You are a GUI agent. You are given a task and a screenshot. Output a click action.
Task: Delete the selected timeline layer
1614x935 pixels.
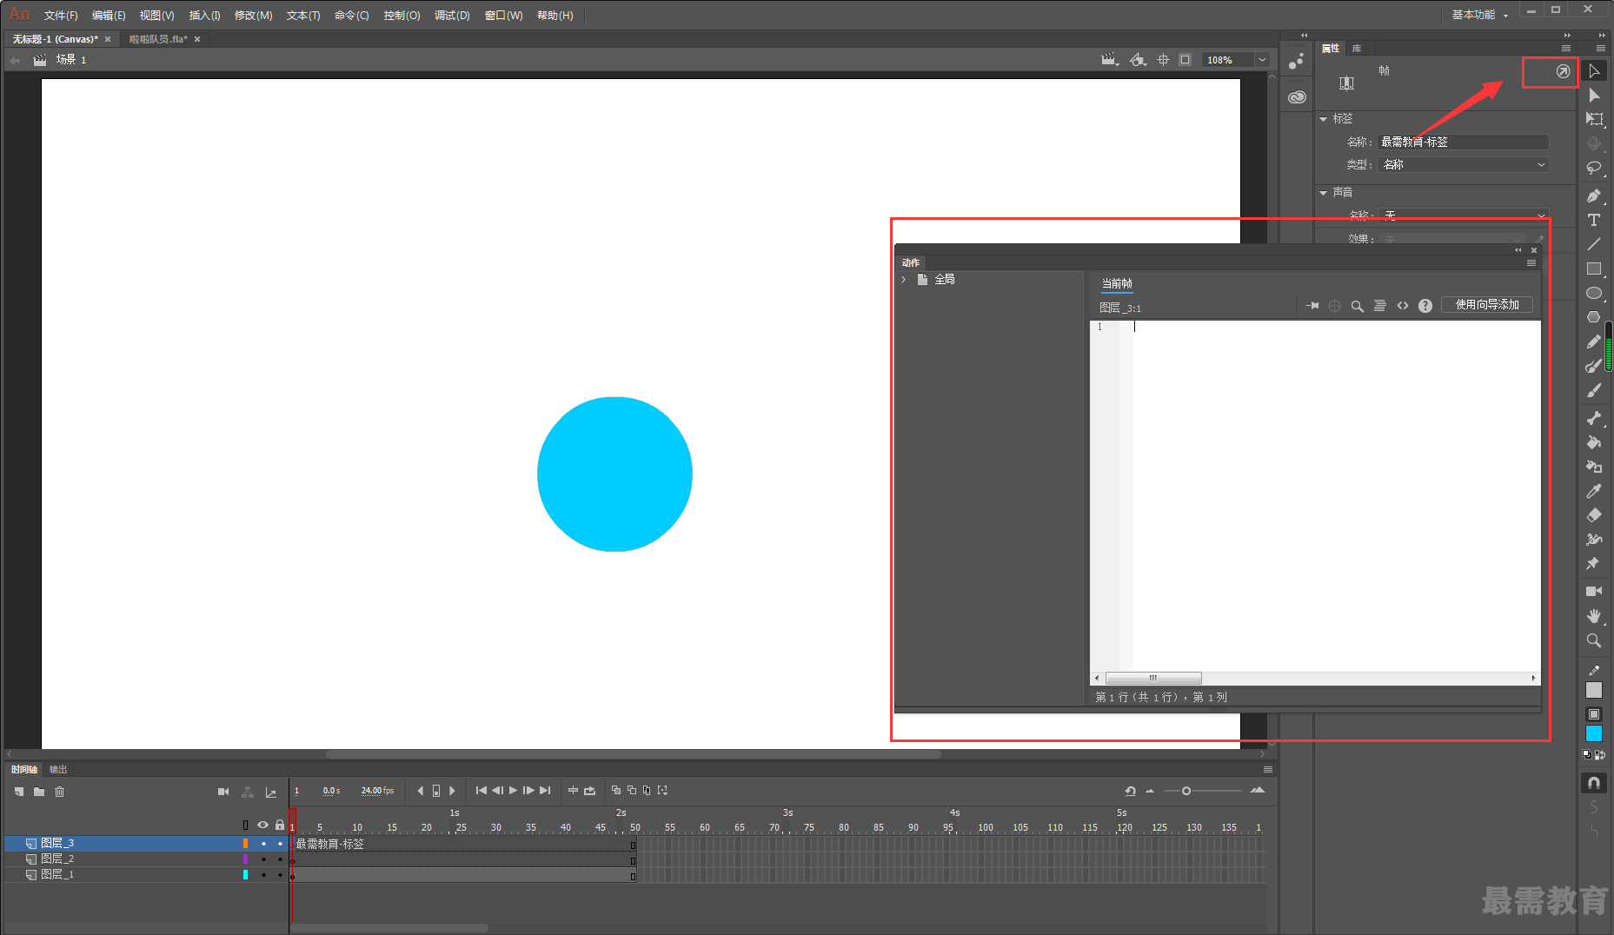tap(60, 792)
